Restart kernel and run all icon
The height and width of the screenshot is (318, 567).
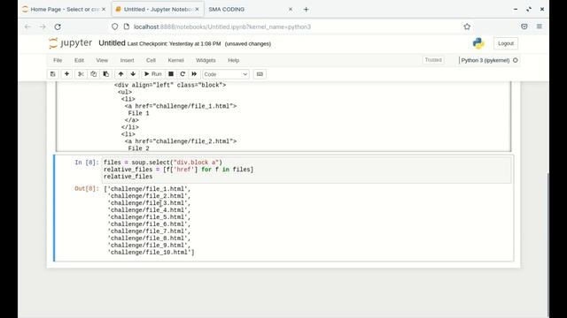(x=194, y=74)
